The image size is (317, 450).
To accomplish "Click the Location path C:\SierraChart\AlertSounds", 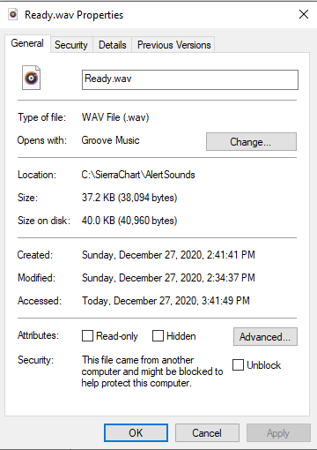I will pos(138,175).
